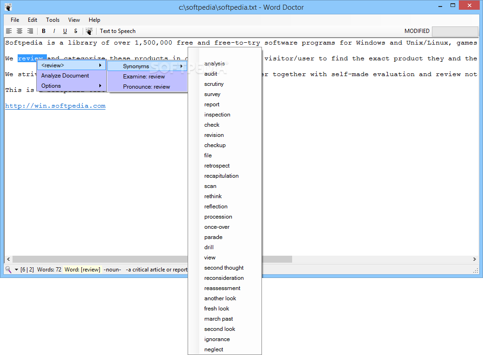Click the empty field next to MODIFIED

[x=455, y=31]
